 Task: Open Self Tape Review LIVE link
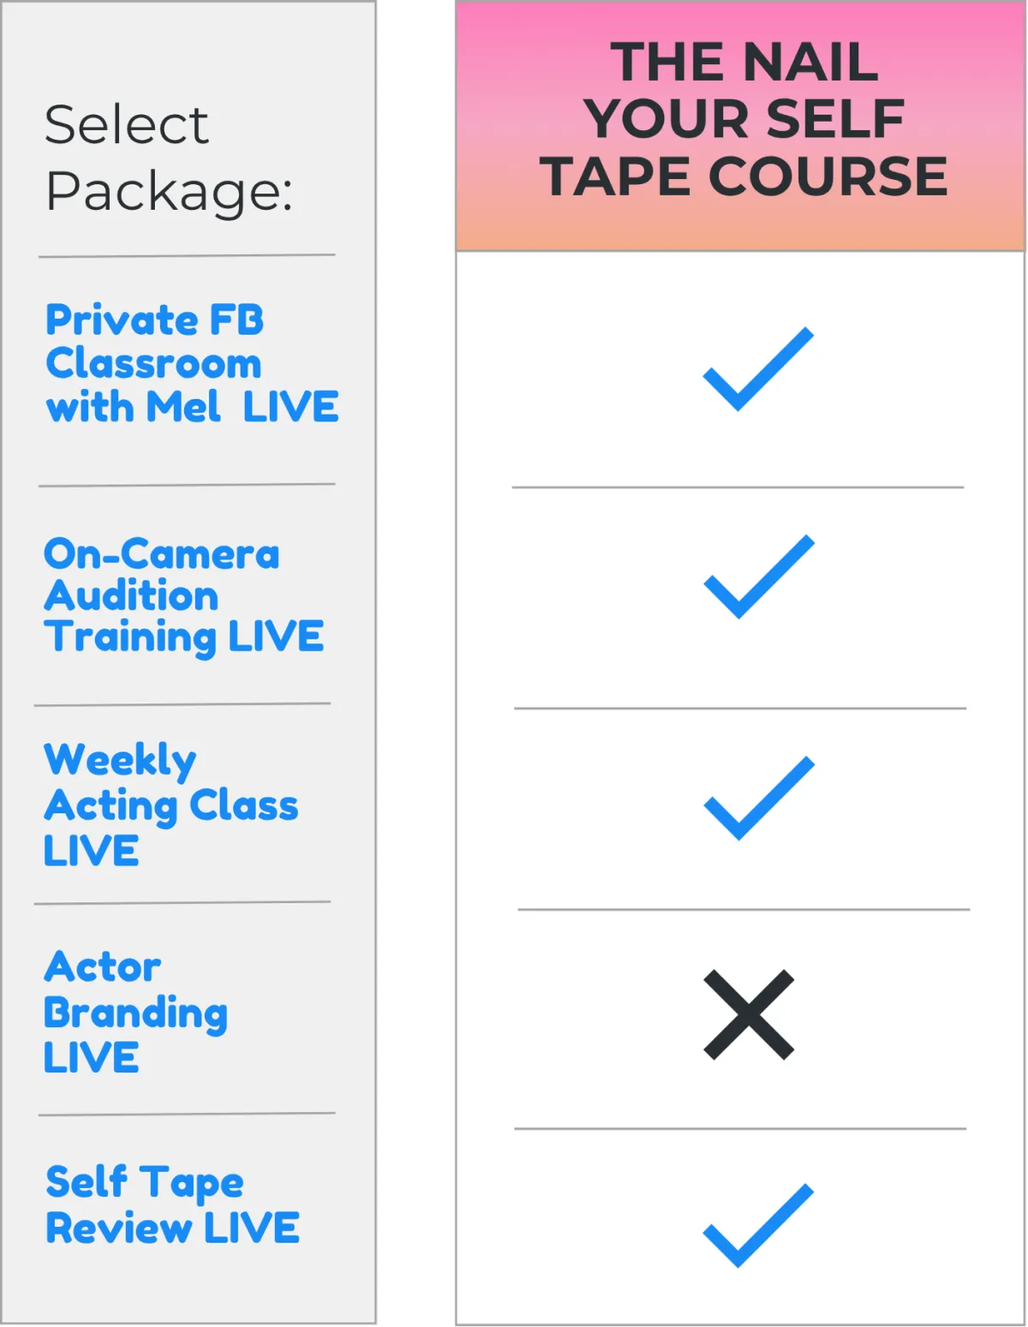(172, 1204)
